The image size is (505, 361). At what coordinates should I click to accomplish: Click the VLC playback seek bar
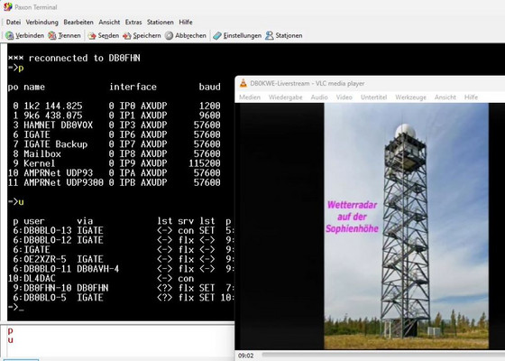pyautogui.click(x=383, y=356)
